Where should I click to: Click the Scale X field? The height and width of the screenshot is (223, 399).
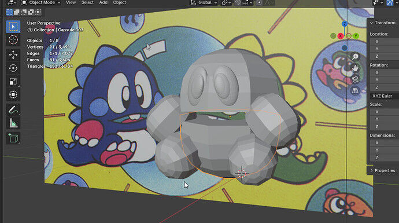click(x=384, y=112)
